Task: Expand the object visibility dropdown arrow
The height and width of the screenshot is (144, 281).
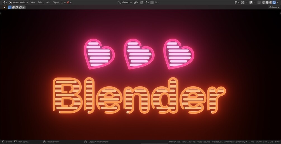Action: [x=239, y=3]
